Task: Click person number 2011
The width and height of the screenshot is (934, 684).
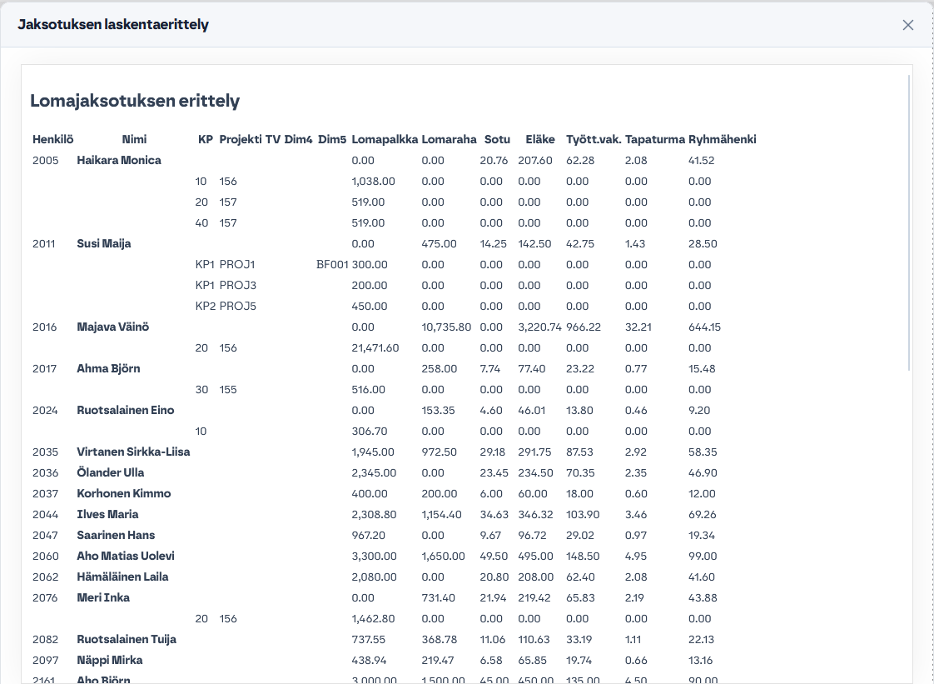Action: [x=44, y=244]
